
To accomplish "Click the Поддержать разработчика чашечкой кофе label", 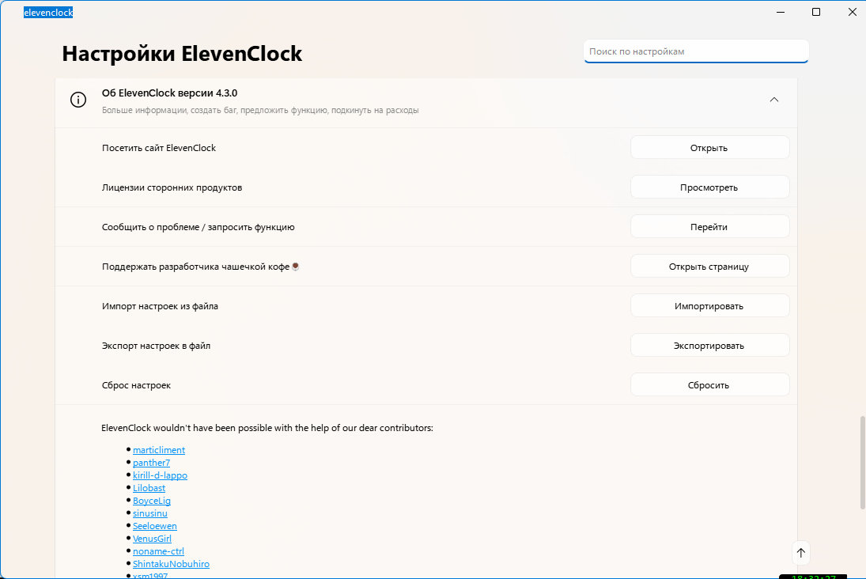I will pyautogui.click(x=195, y=267).
